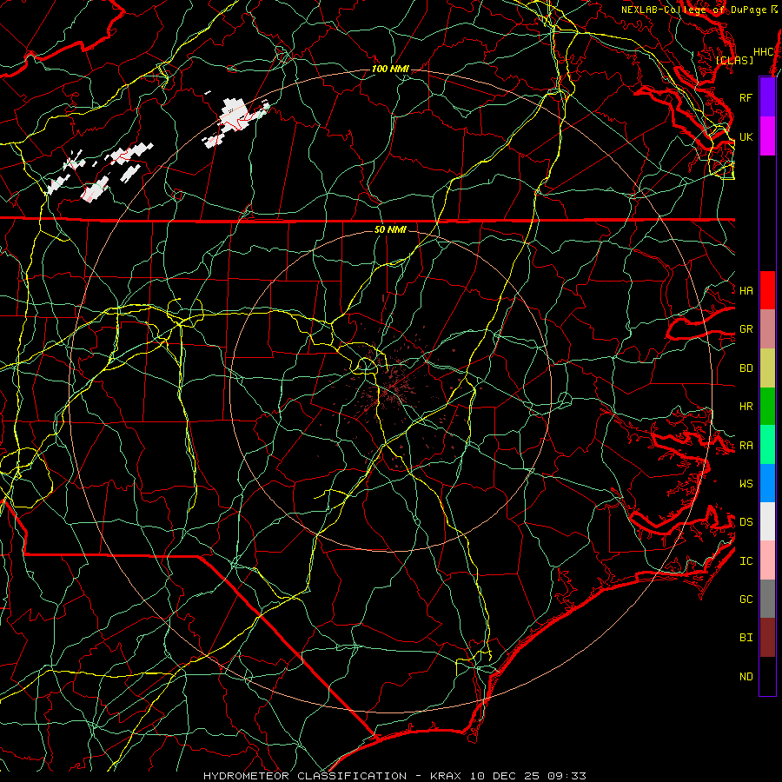Click the RF legend label
The image size is (782, 782).
[746, 97]
